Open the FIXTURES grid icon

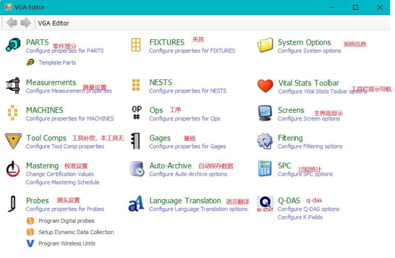[x=136, y=45]
